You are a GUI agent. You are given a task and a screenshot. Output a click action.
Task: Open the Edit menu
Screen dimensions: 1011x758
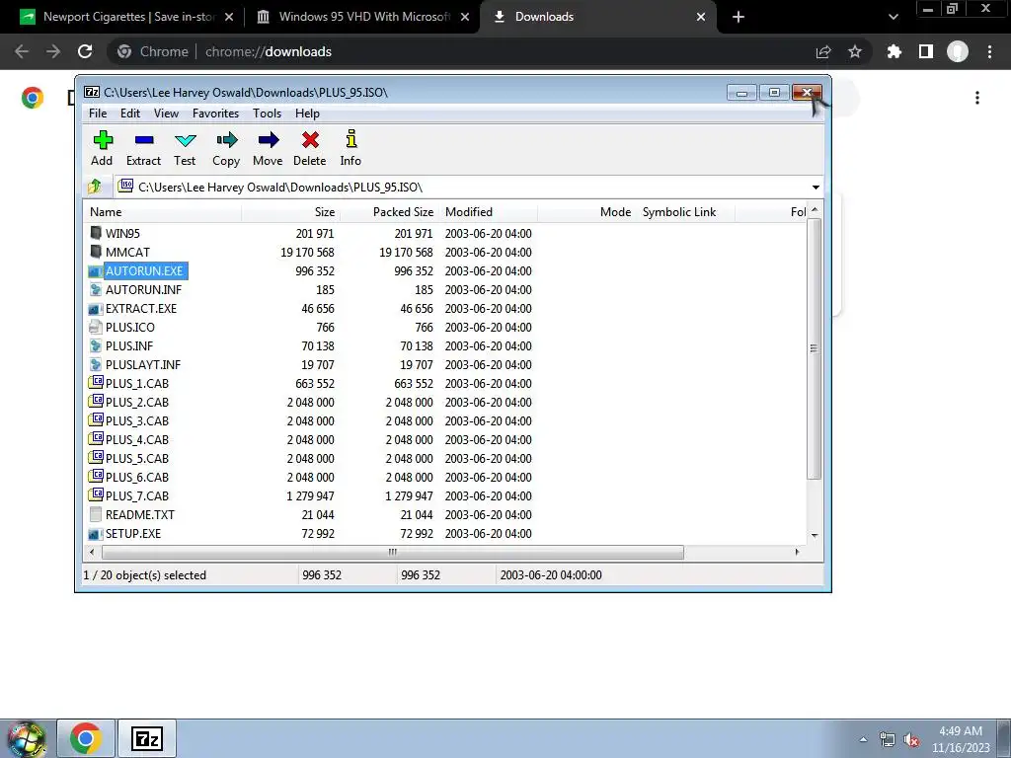point(129,114)
